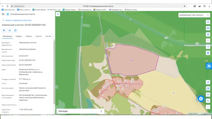Open the hamburger menu of the portal
This screenshot has width=212, height=119.
3,14
